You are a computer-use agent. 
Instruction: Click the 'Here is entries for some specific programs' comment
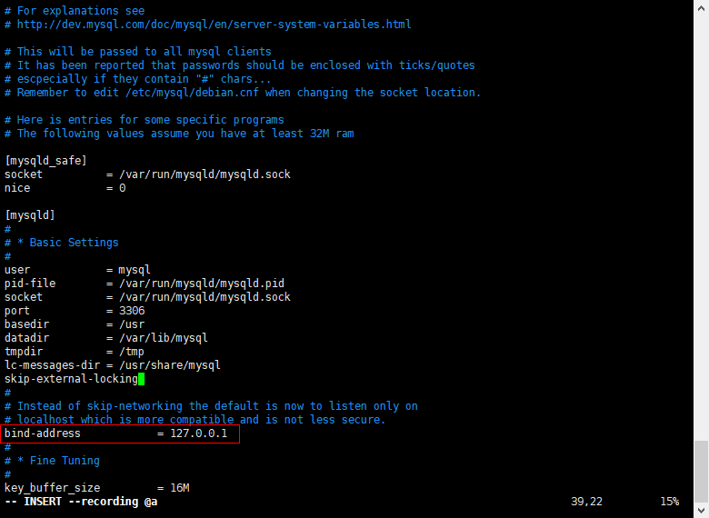(144, 120)
